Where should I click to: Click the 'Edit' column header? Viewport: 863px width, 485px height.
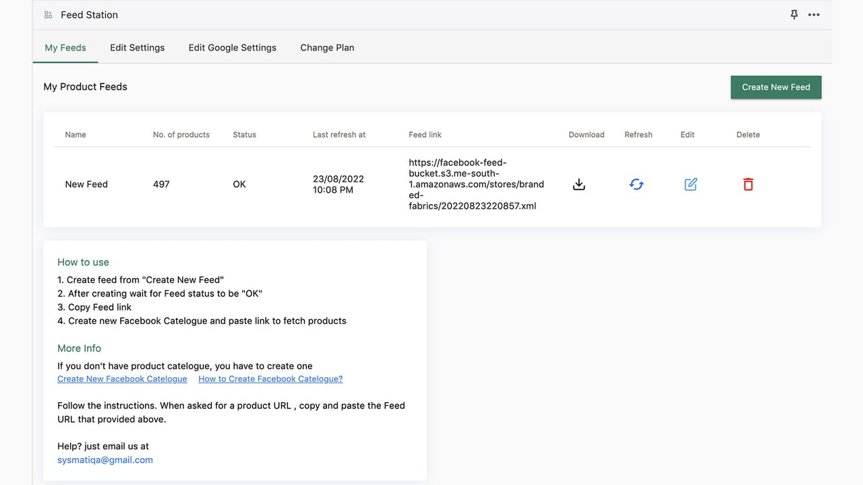coord(687,135)
